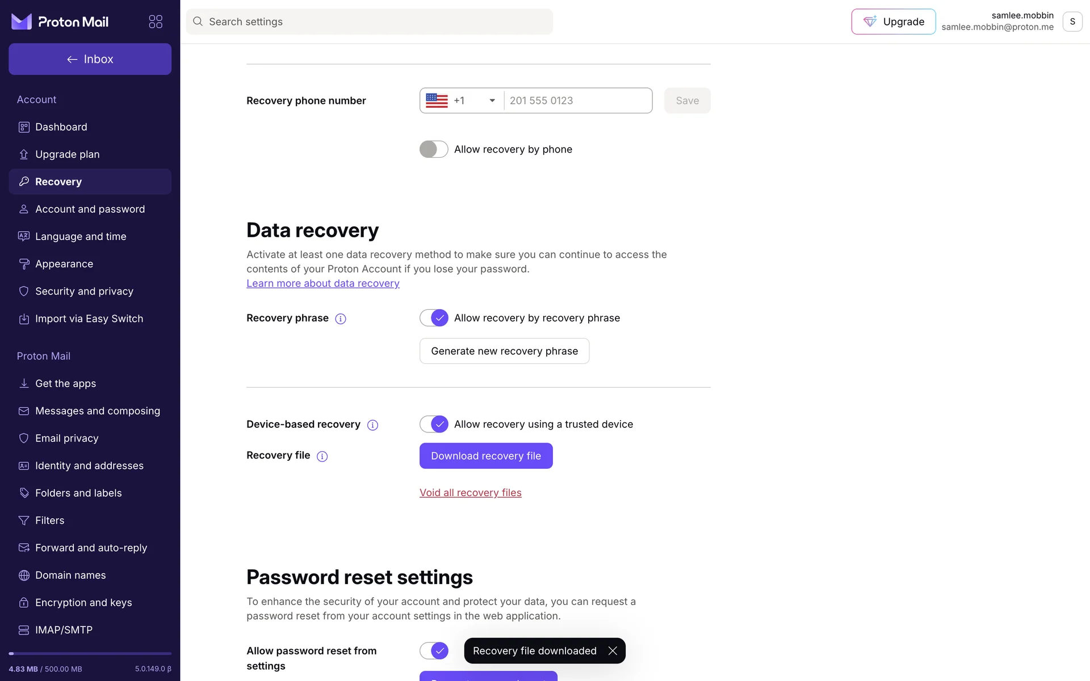Go to Account and password section
Viewport: 1090px width, 681px height.
[x=90, y=209]
